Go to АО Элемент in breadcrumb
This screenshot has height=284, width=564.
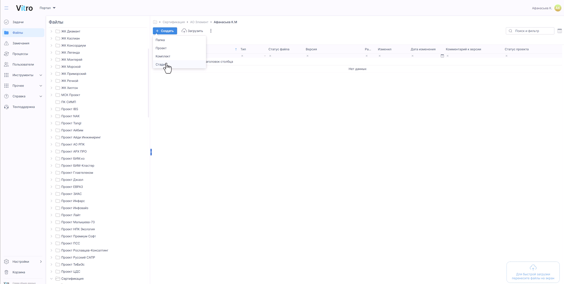(x=199, y=22)
